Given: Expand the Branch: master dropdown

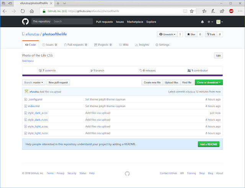Looking at the screenshot, I should click(x=34, y=83).
